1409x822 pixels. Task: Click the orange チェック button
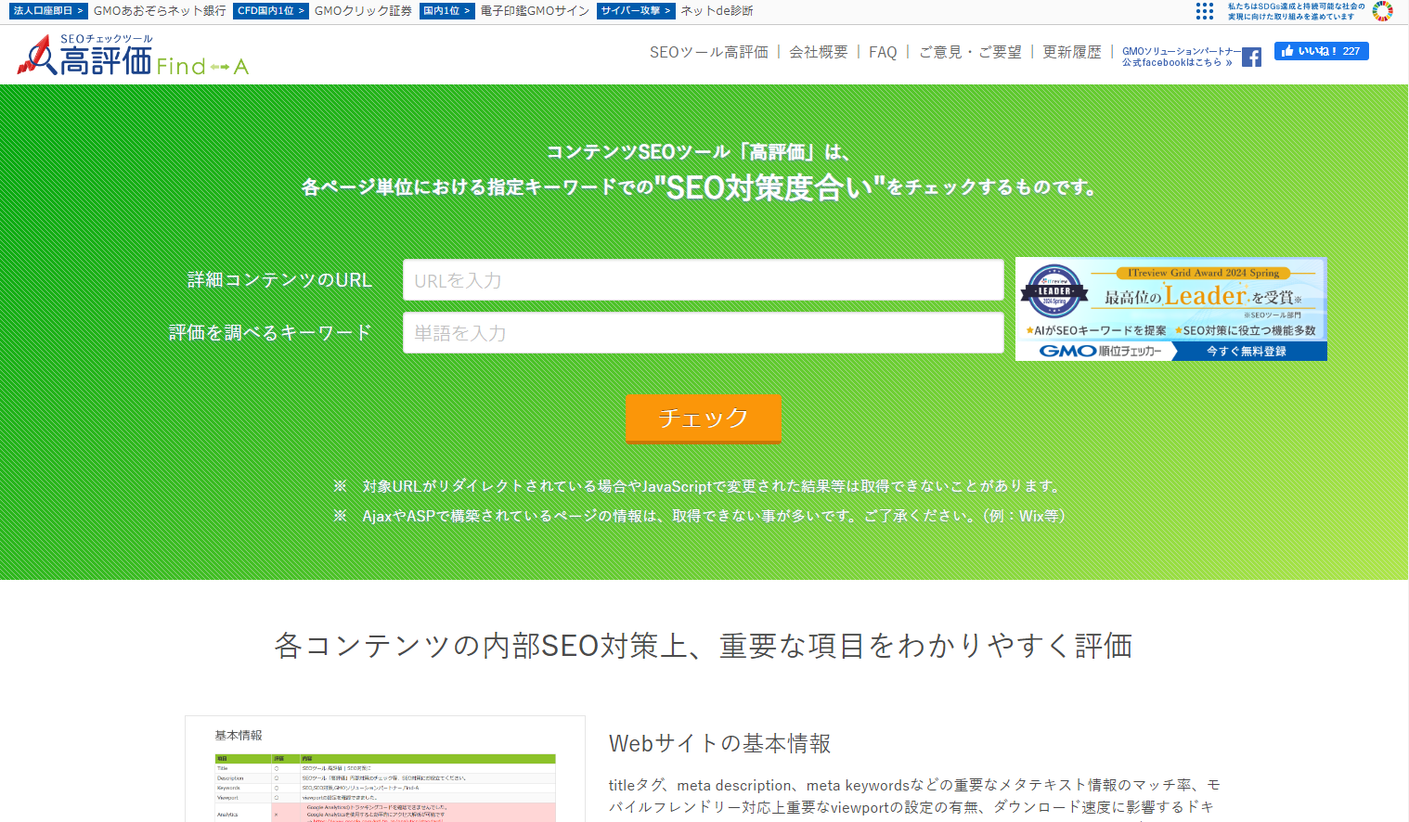pos(703,418)
